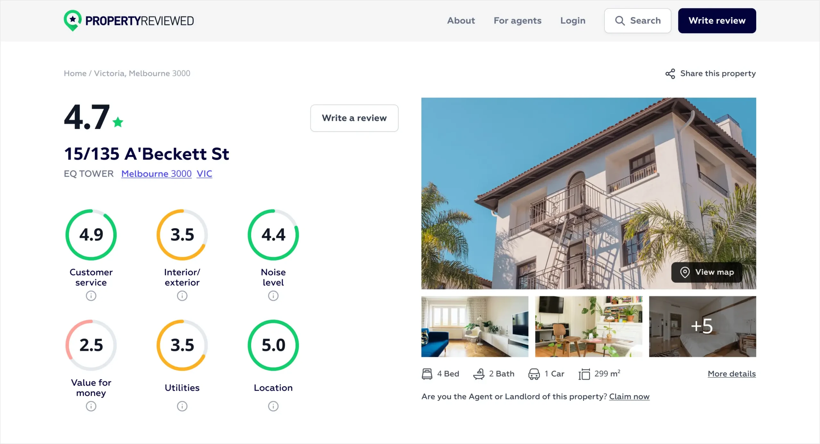Image resolution: width=820 pixels, height=444 pixels.
Task: Click info icon under Utilities
Action: pyautogui.click(x=182, y=406)
